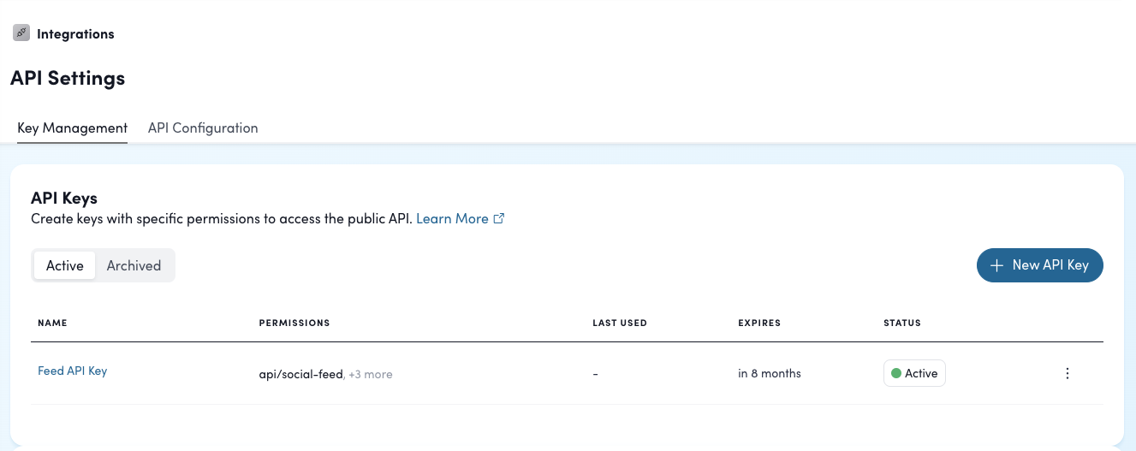
Task: Show Archived API keys
Action: [x=134, y=265]
